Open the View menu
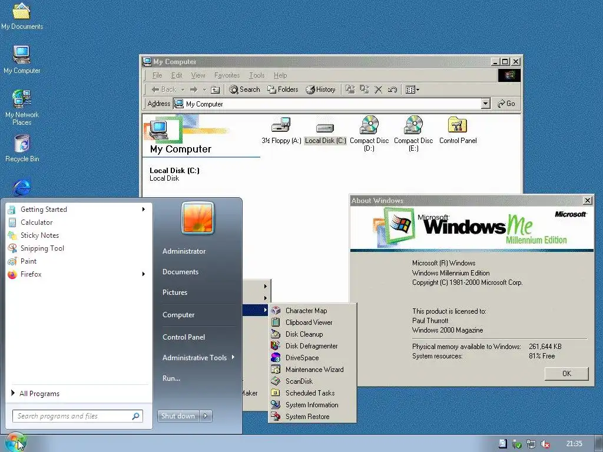 click(x=198, y=75)
